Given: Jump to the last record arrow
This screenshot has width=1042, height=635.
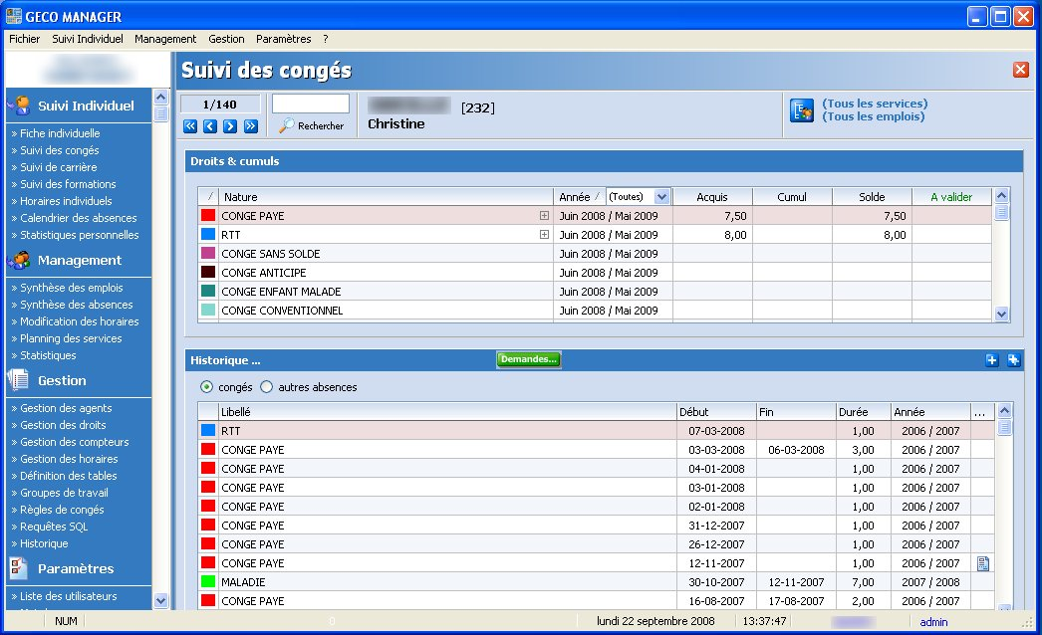Looking at the screenshot, I should point(250,126).
